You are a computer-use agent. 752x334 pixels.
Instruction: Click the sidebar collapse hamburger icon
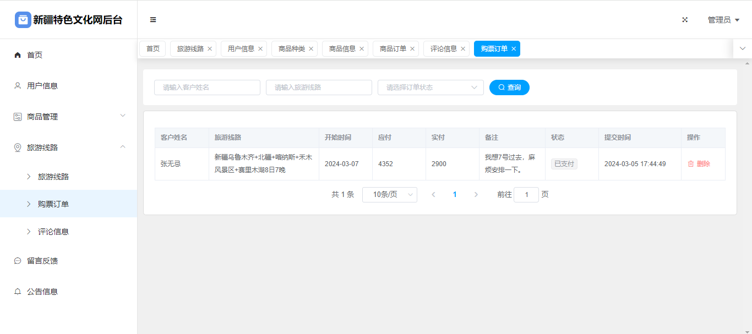coord(153,20)
